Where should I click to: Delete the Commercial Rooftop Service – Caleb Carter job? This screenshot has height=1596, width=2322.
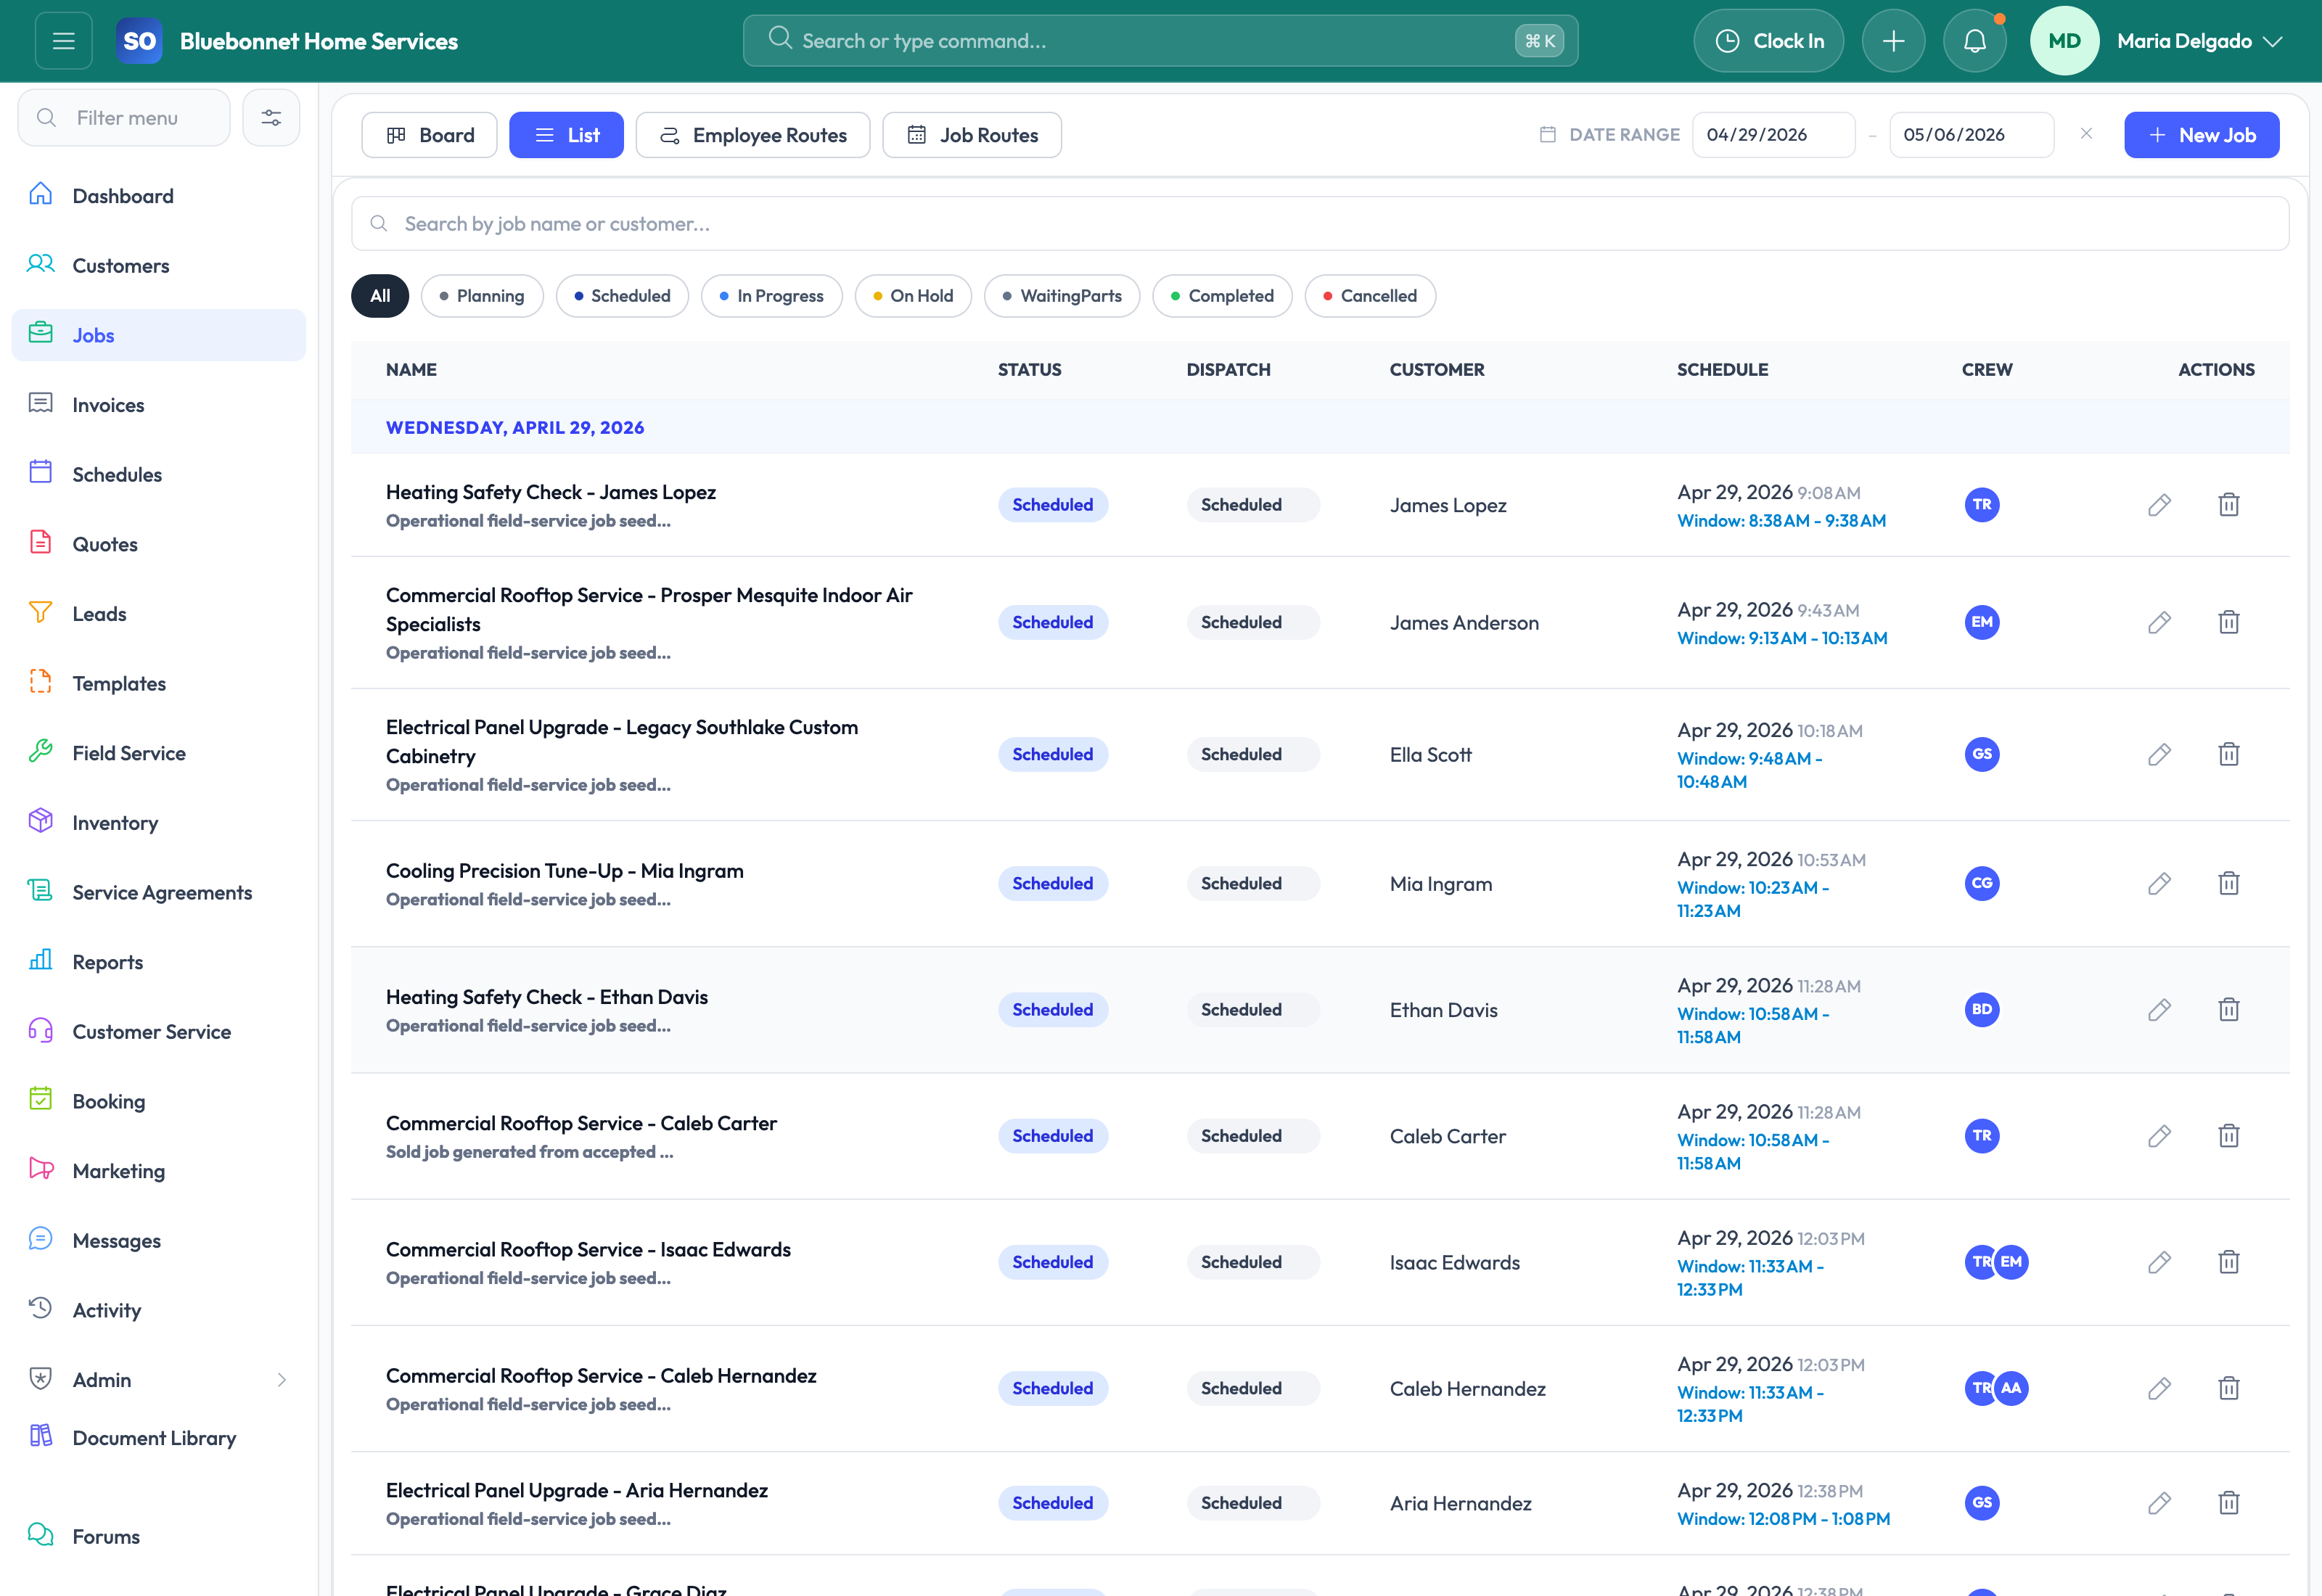tap(2228, 1136)
